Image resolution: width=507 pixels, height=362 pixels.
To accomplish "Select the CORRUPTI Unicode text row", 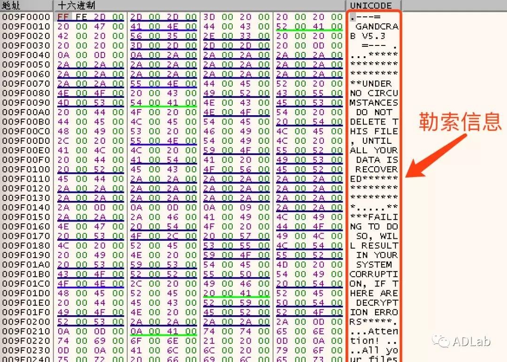I will (x=374, y=274).
